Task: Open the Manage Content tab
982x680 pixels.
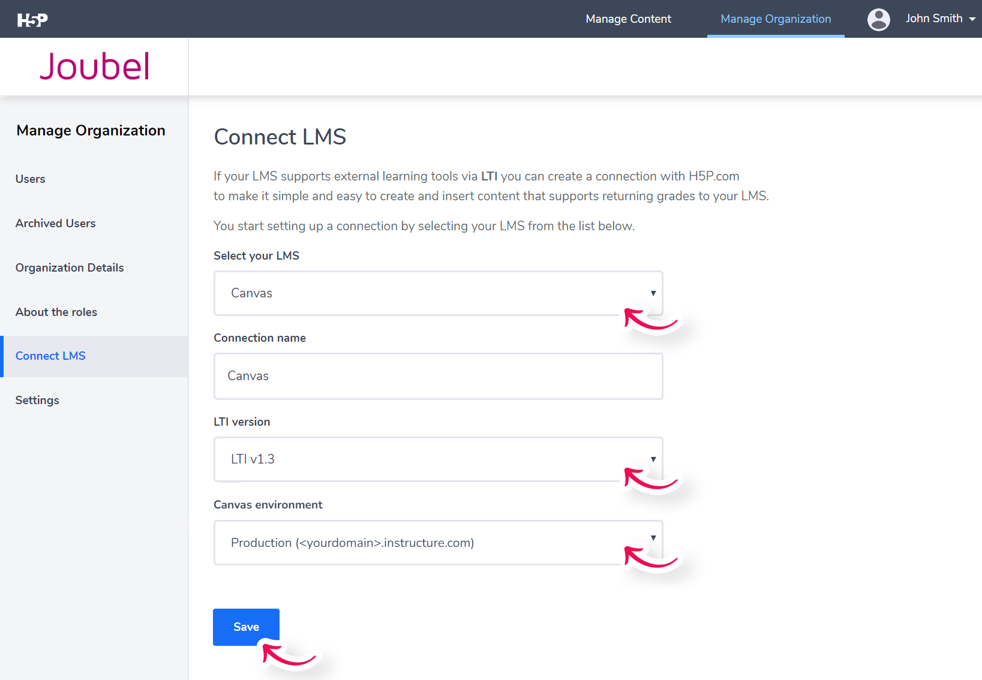Action: coord(628,19)
